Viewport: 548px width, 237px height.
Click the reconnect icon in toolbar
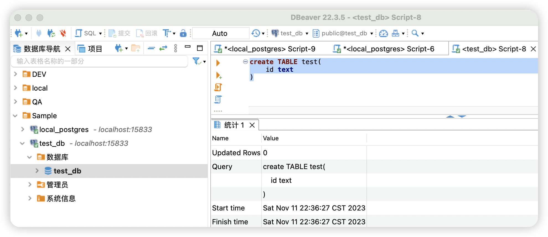pyautogui.click(x=51, y=33)
